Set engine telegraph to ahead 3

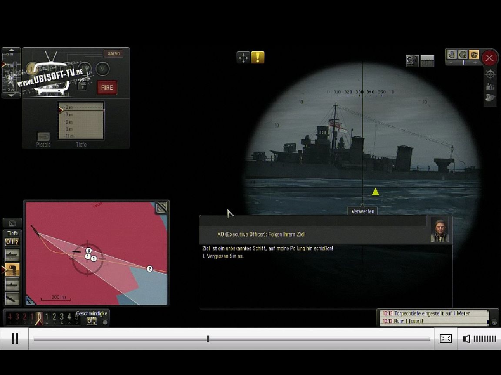[62, 317]
